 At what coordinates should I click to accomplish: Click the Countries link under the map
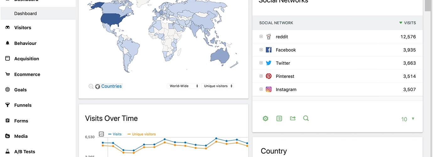click(111, 86)
